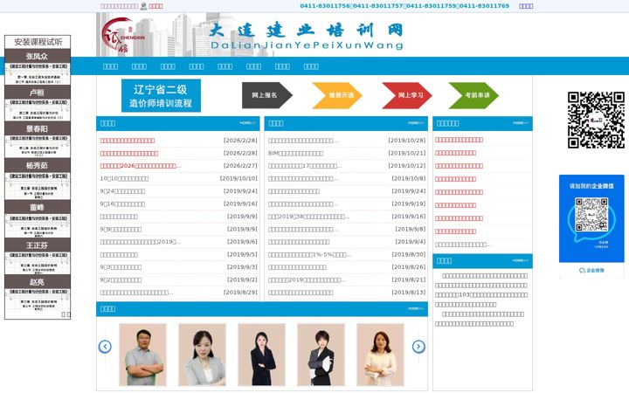Open the last item in blue navigation bar

[x=311, y=66]
